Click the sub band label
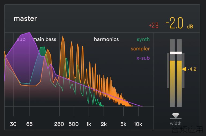Screen dimensions: 206x136 [x=21, y=39]
